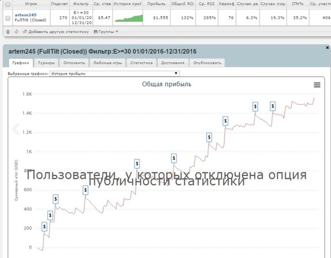Image resolution: width=331 pixels, height=258 pixels.
Task: Open the chart hamburger menu
Action: [x=317, y=85]
